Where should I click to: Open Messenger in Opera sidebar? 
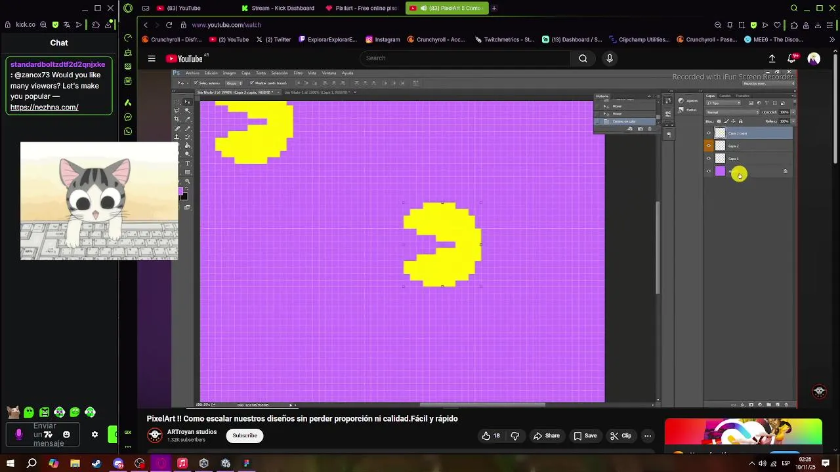[128, 117]
